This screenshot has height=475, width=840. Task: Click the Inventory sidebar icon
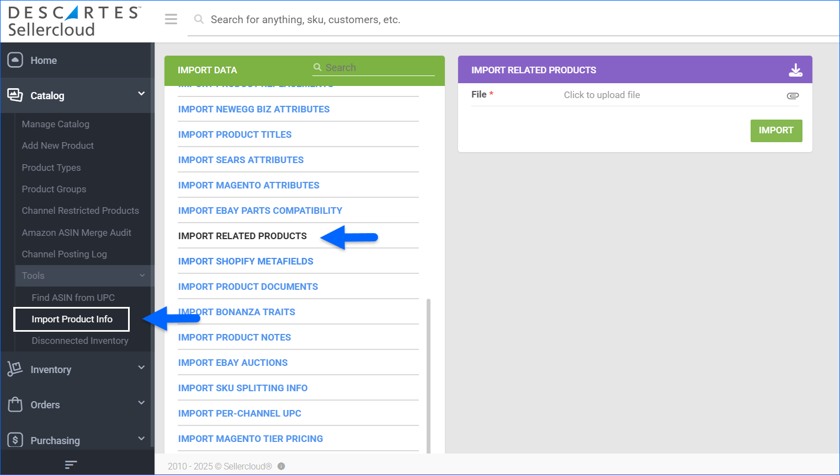pos(15,369)
